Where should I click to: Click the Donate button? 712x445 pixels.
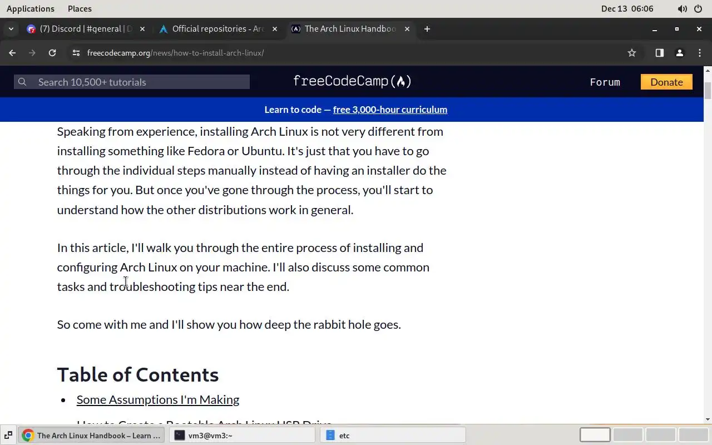click(666, 82)
